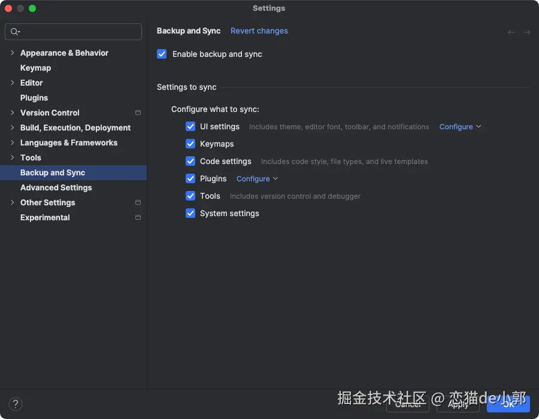Click the back navigation arrow
This screenshot has height=419, width=539.
(511, 32)
